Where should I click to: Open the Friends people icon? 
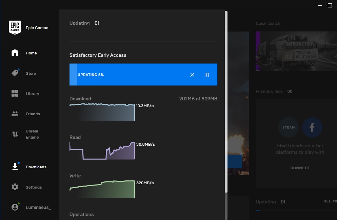[x=15, y=114]
